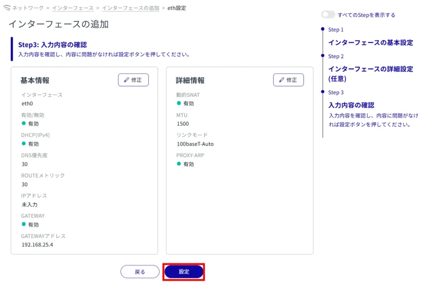Click pencil icon in 詳細情報 card
Screen dimensions: 430x288
pos(282,80)
